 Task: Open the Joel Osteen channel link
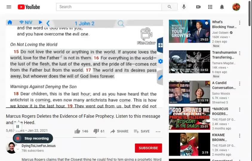point(220,32)
